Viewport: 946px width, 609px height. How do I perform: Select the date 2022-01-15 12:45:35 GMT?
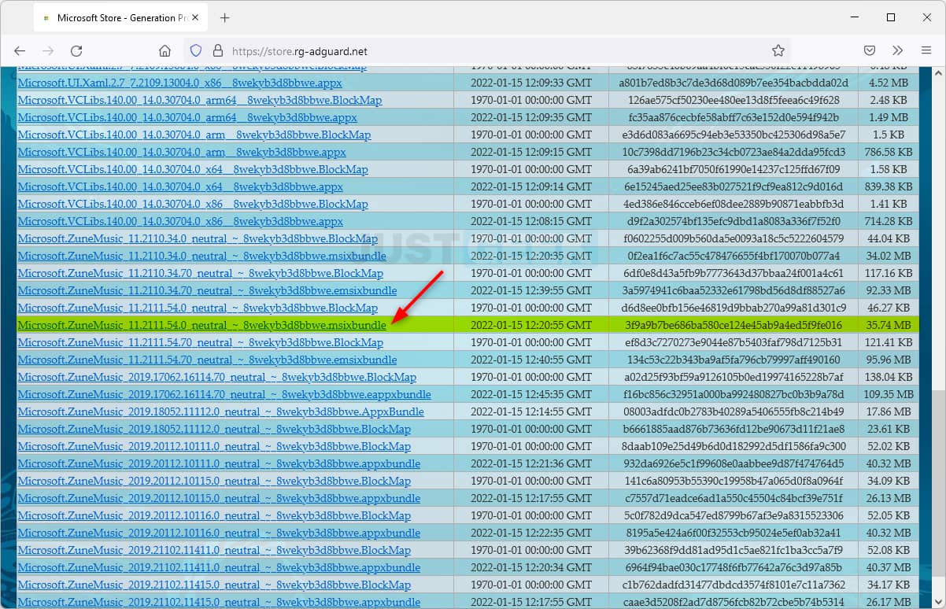point(531,394)
